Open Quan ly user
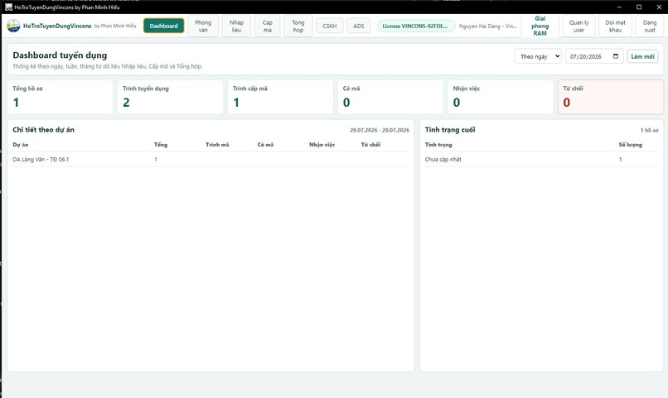Image resolution: width=668 pixels, height=398 pixels. [579, 26]
